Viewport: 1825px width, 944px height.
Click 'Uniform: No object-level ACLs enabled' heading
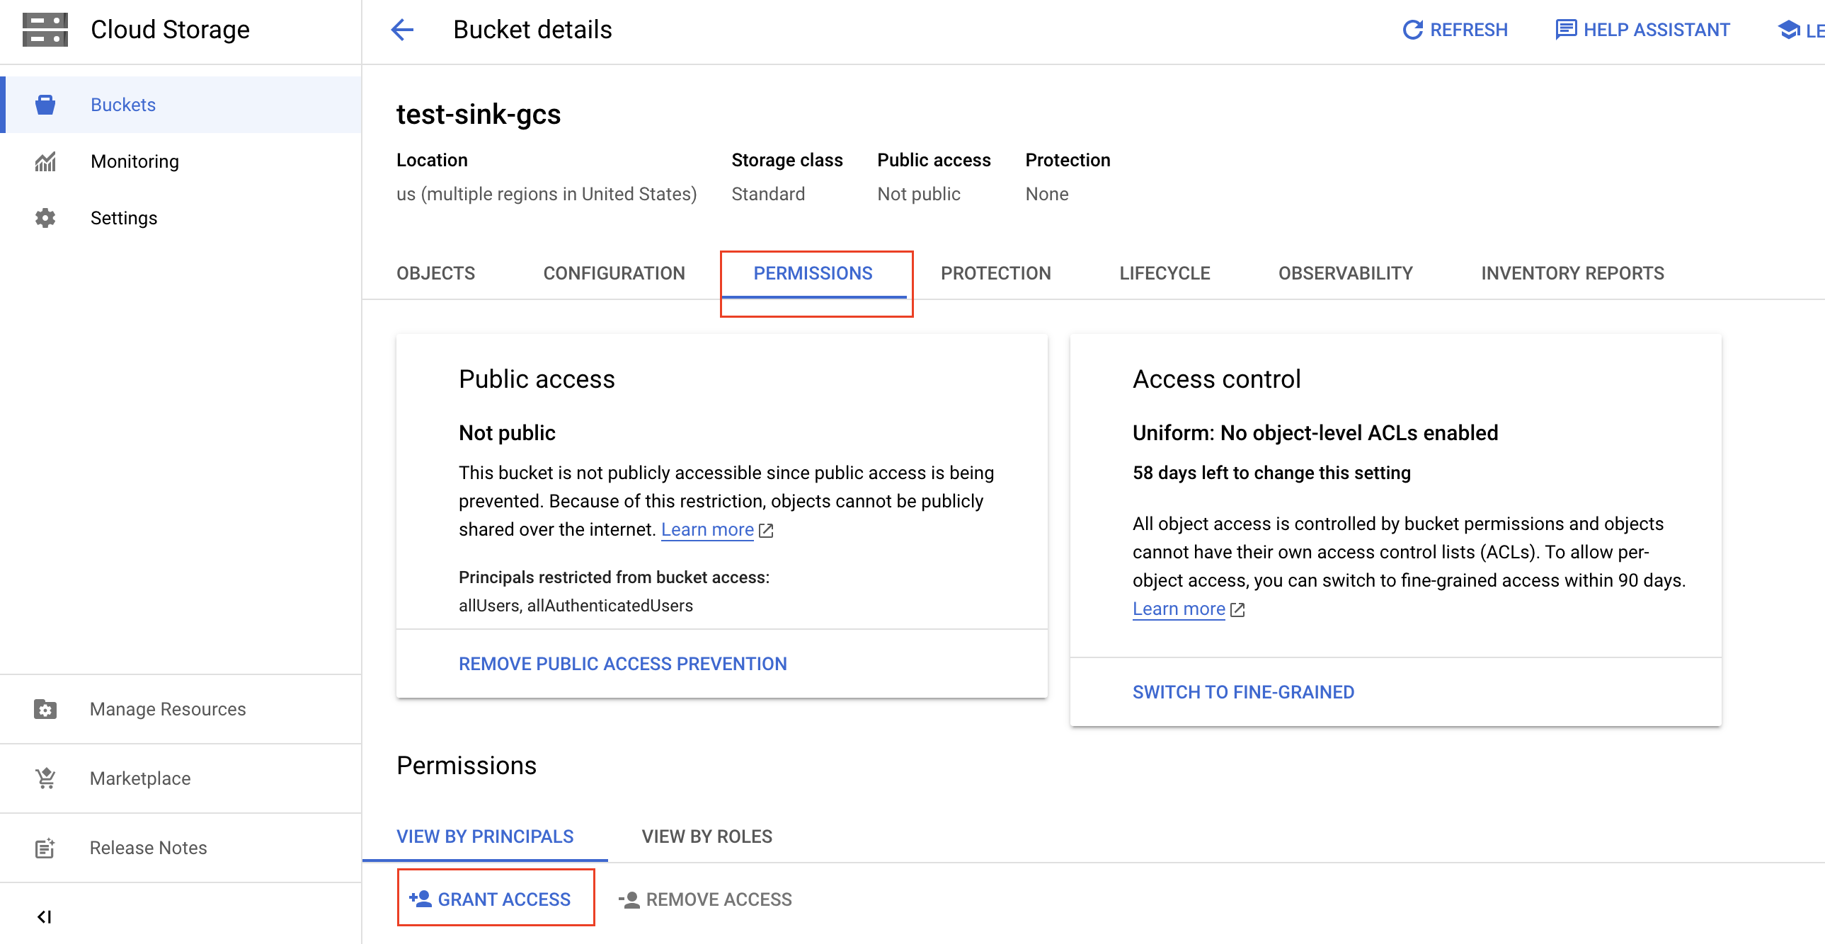tap(1315, 432)
